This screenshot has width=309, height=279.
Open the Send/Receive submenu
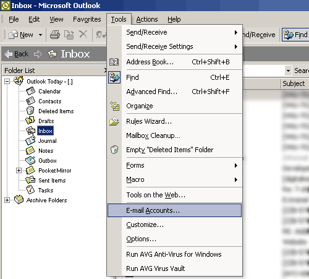click(174, 32)
